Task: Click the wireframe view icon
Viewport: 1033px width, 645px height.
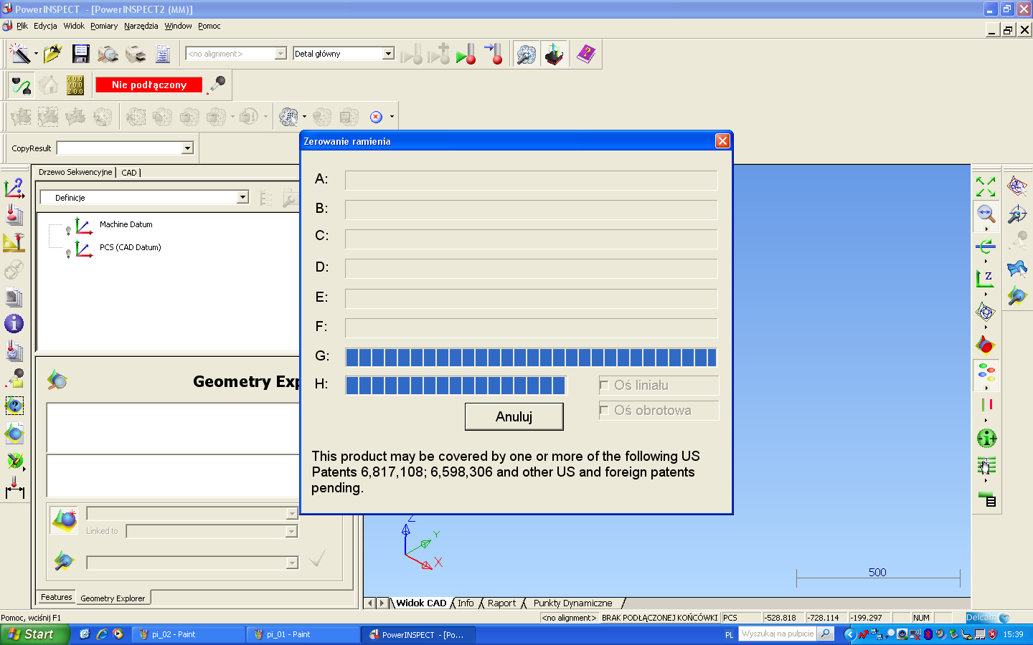Action: click(x=986, y=312)
